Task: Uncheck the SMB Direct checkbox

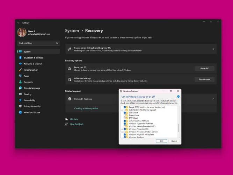Action: coord(125,113)
